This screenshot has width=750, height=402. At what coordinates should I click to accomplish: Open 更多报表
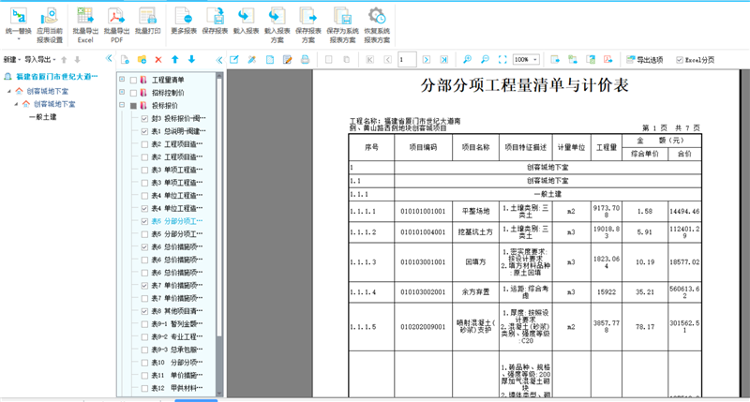click(184, 22)
